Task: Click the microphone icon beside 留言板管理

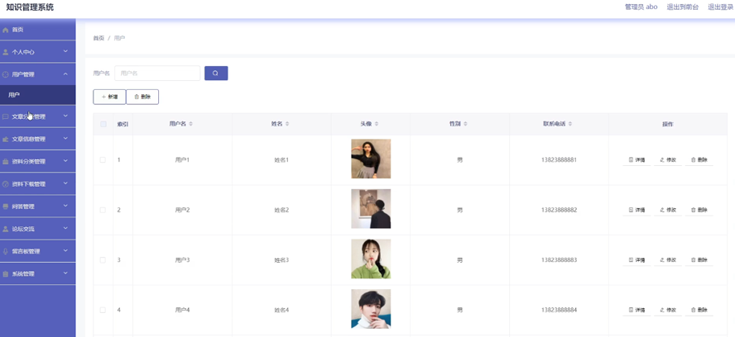Action: click(6, 251)
